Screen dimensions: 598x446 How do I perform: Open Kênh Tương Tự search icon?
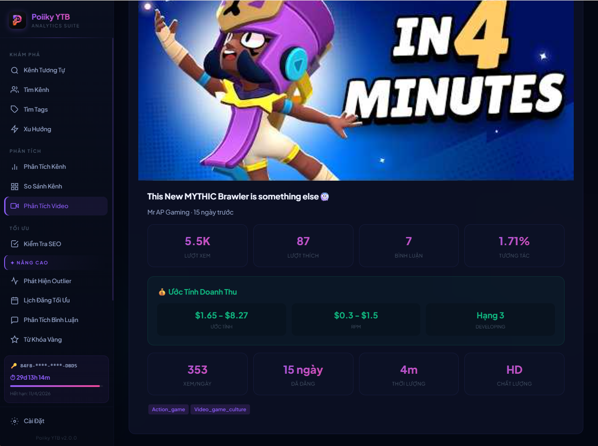pos(15,70)
